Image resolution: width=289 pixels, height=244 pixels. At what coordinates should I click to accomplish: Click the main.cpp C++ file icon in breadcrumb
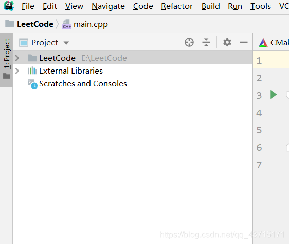[66, 24]
